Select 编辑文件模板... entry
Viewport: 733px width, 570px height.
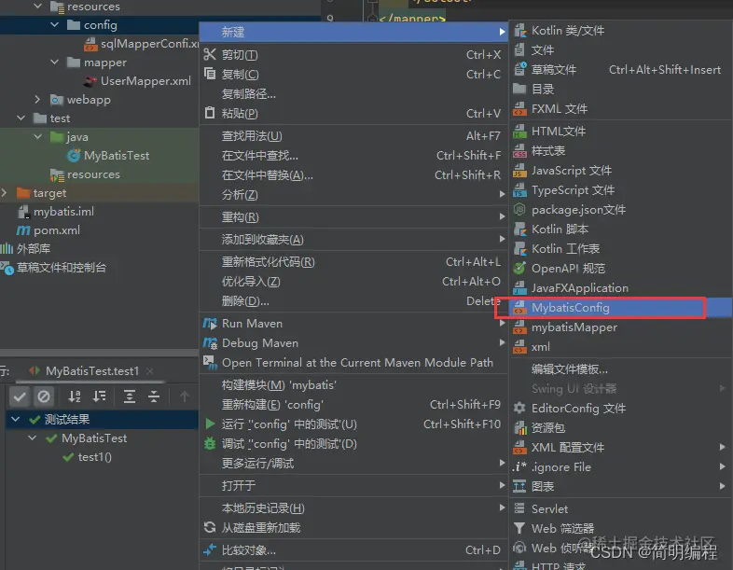pos(620,368)
